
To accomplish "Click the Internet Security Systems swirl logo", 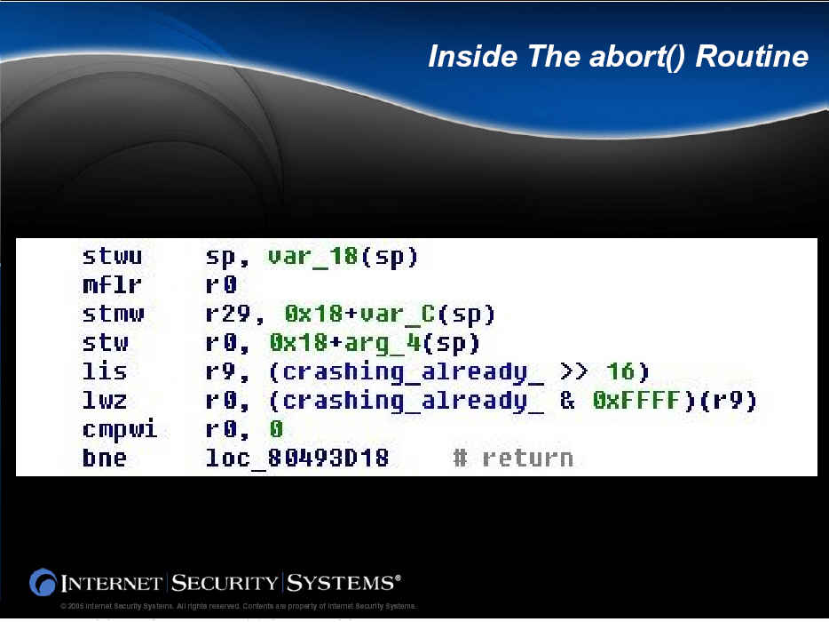I will point(43,582).
